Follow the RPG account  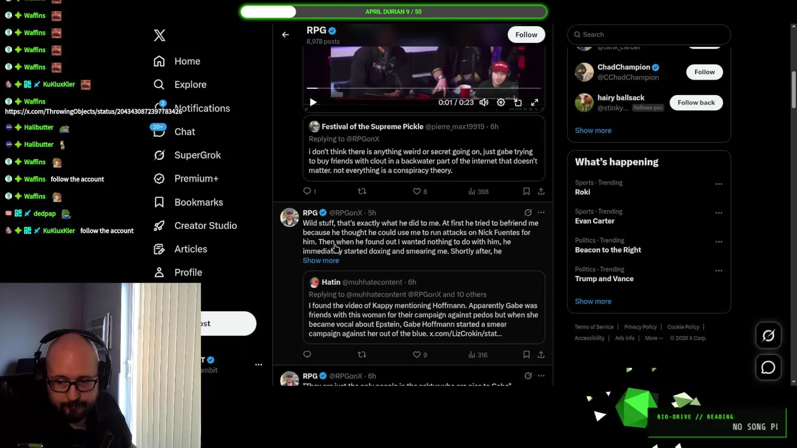click(526, 35)
